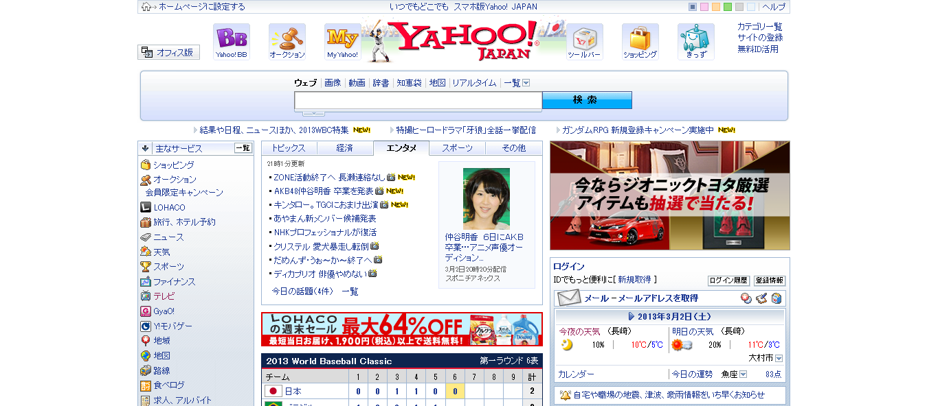Open the きっず robot icon

(695, 41)
